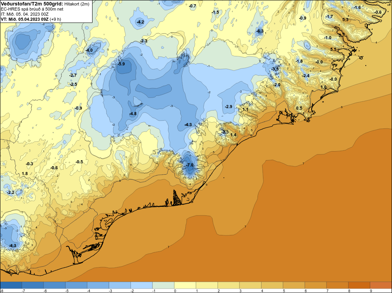Select the 1.4 temperature label
The image size is (392, 293).
click(233, 135)
